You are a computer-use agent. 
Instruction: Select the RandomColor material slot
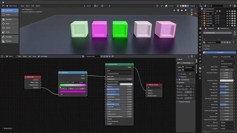coord(217,33)
